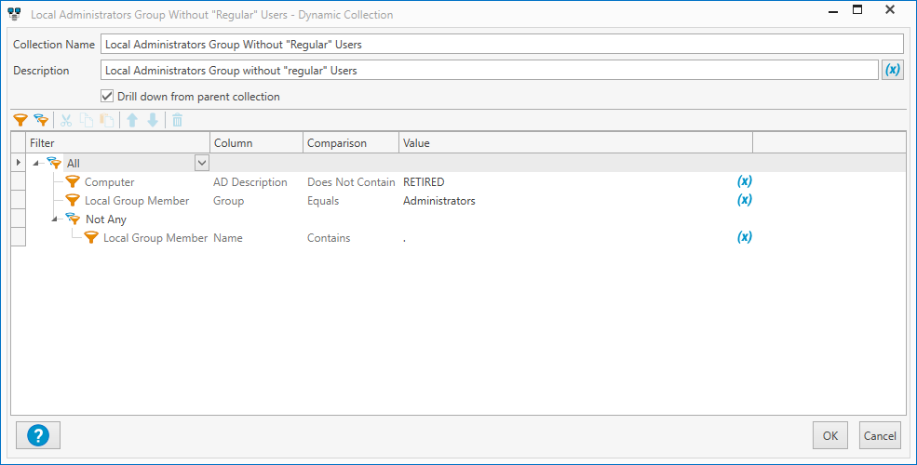Click the Add Group Filter icon
This screenshot has width=917, height=465.
tap(40, 120)
